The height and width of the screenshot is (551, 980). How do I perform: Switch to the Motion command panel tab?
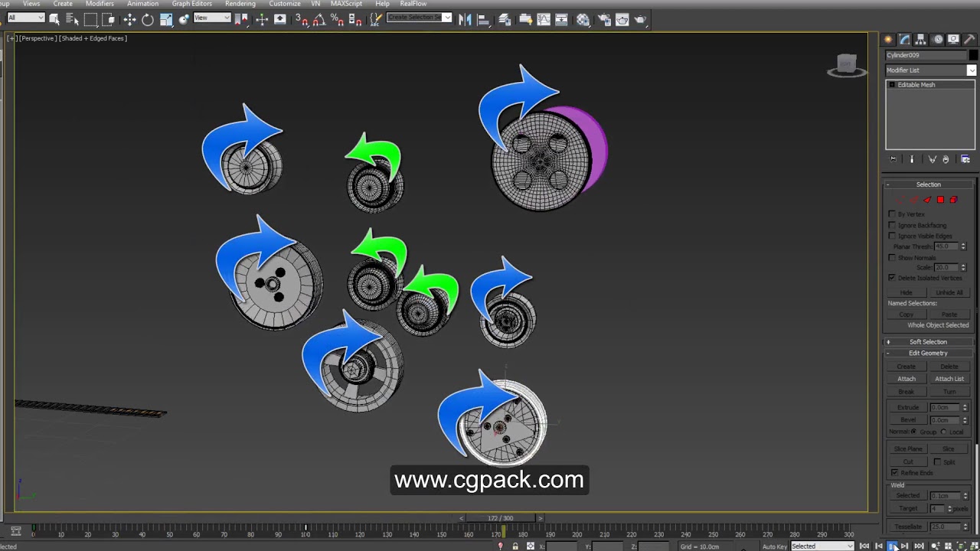[938, 40]
